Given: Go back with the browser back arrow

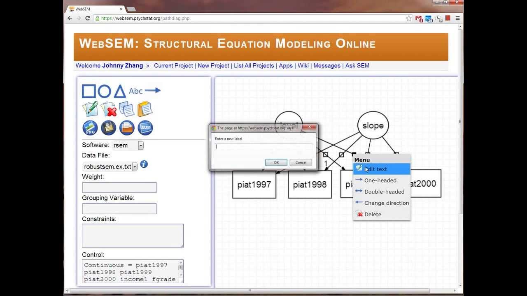Looking at the screenshot, I should pyautogui.click(x=70, y=18).
